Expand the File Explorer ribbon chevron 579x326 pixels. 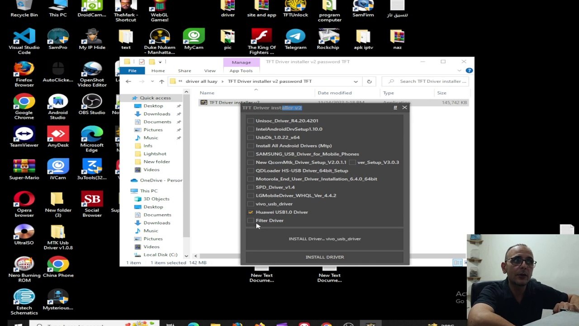click(459, 71)
